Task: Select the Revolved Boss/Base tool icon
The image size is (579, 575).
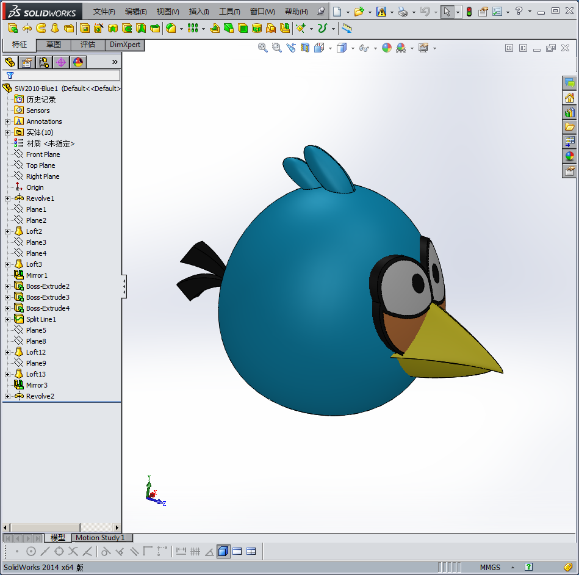Action: (27, 28)
